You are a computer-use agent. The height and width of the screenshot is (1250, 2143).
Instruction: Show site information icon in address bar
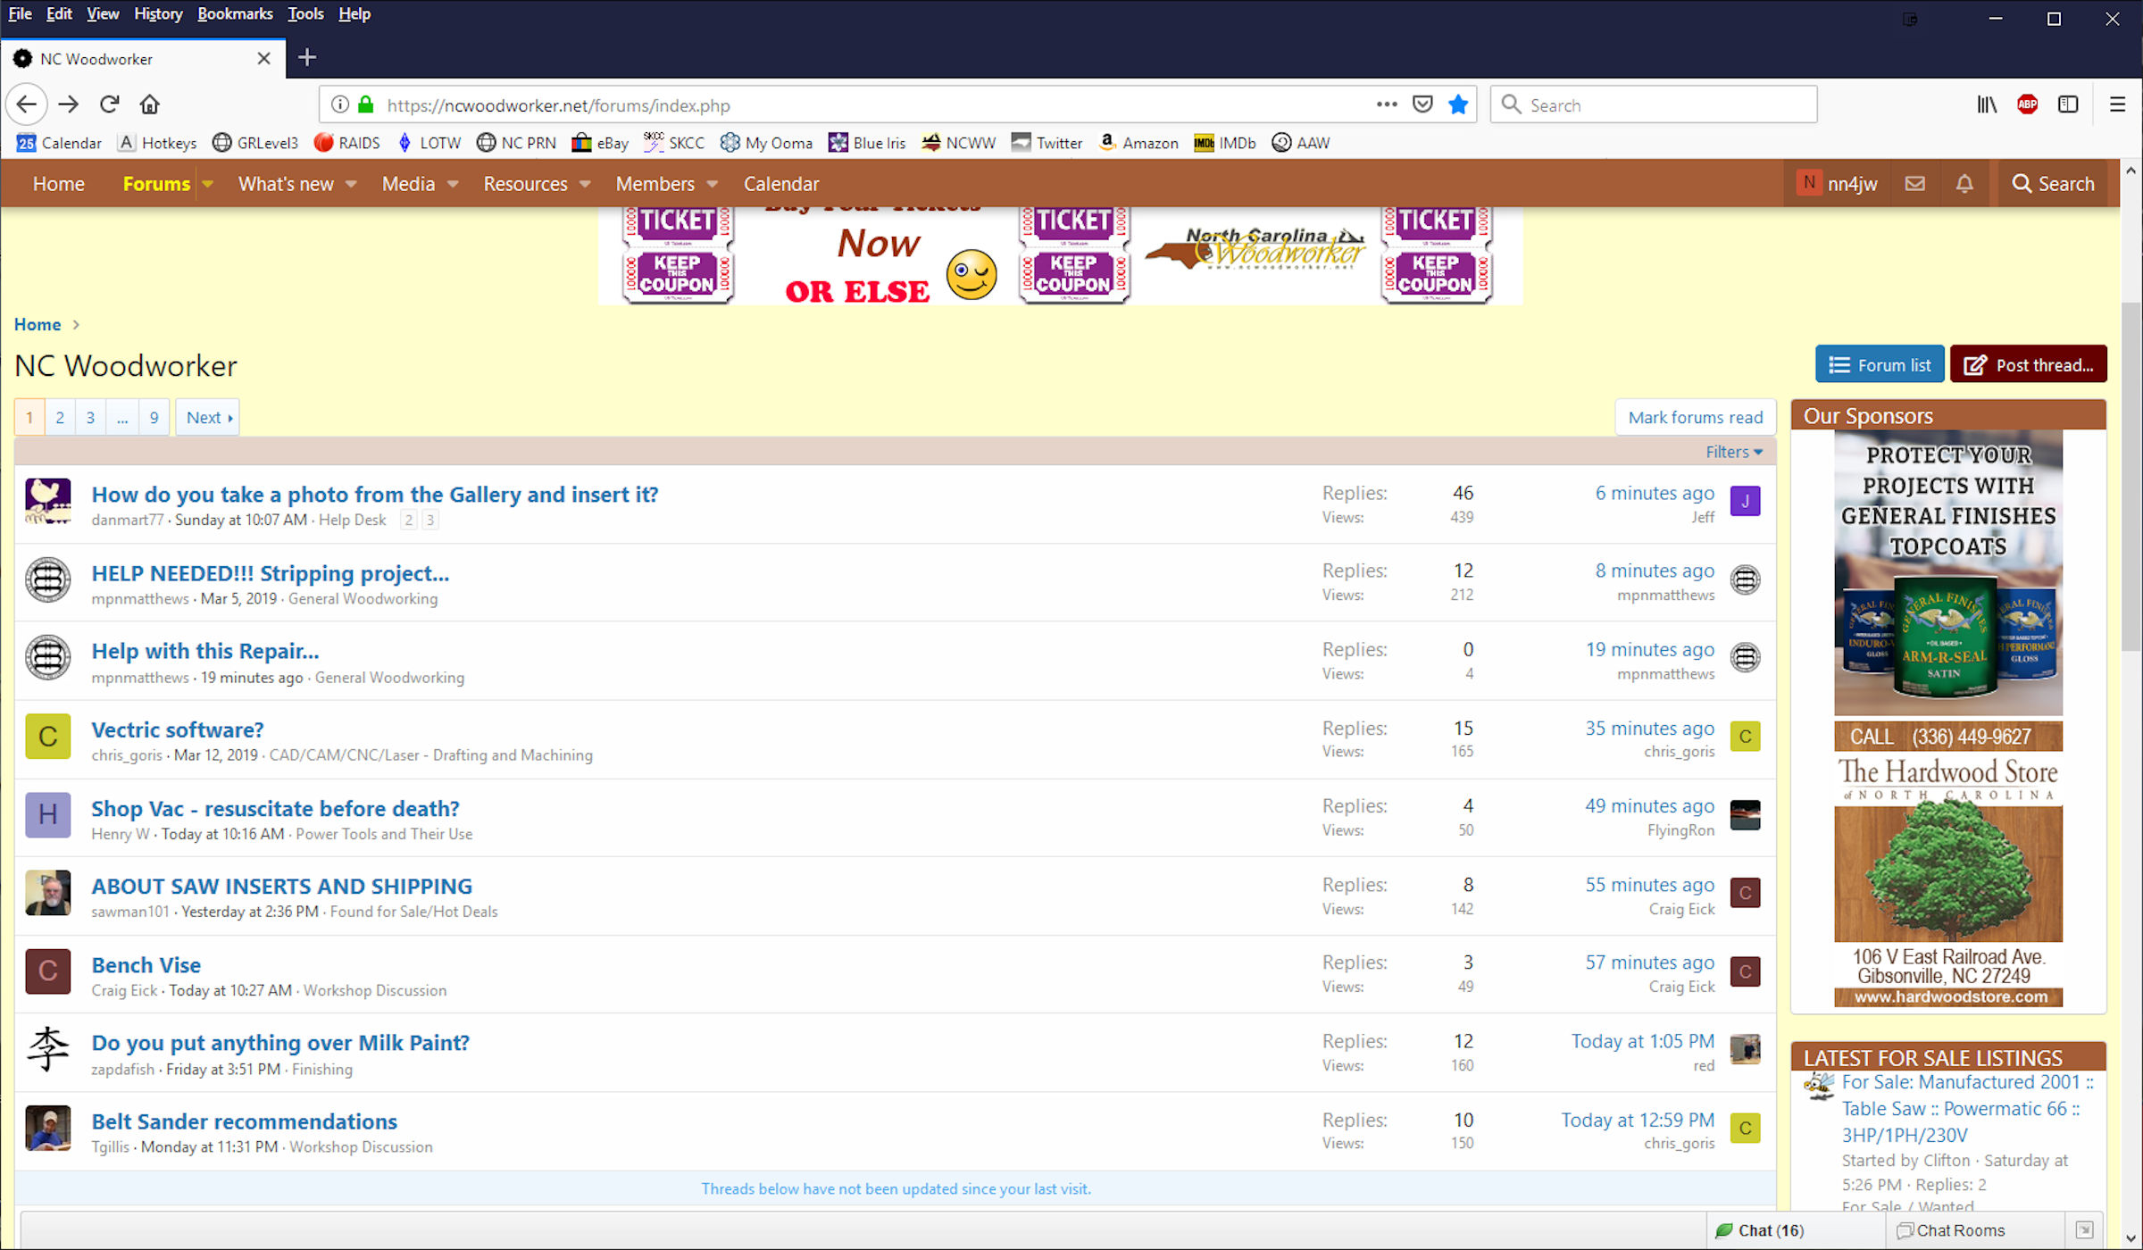[x=340, y=104]
